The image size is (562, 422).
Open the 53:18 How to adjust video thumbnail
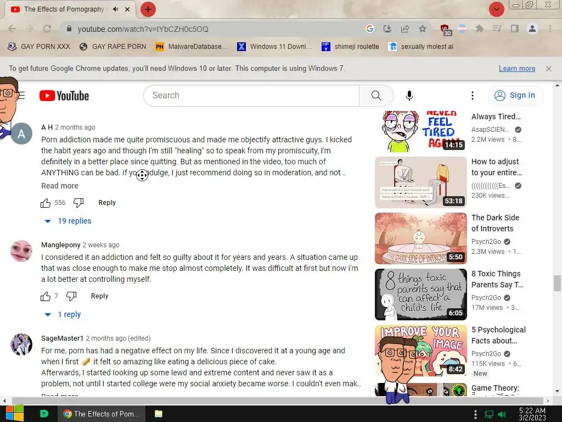pos(421,182)
